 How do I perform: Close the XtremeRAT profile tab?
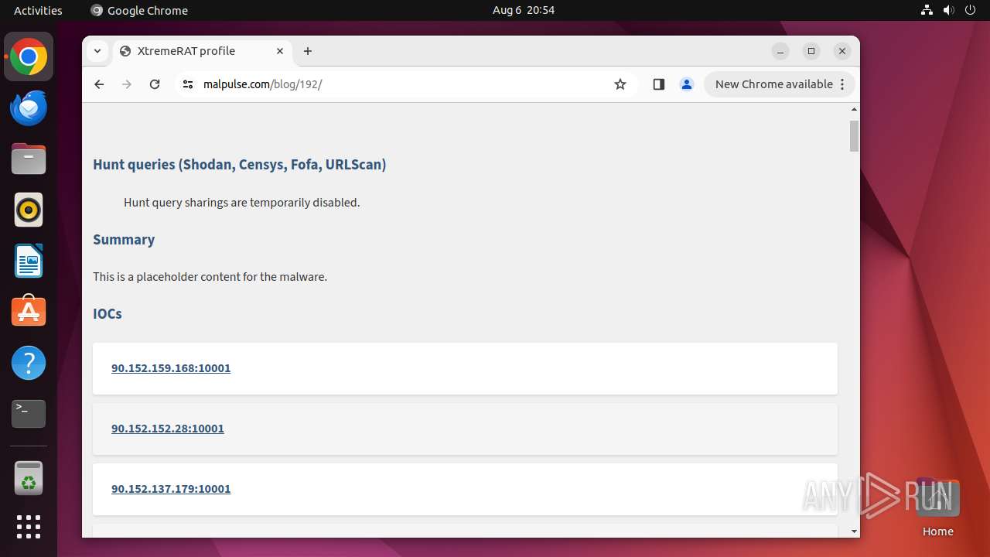click(x=280, y=51)
